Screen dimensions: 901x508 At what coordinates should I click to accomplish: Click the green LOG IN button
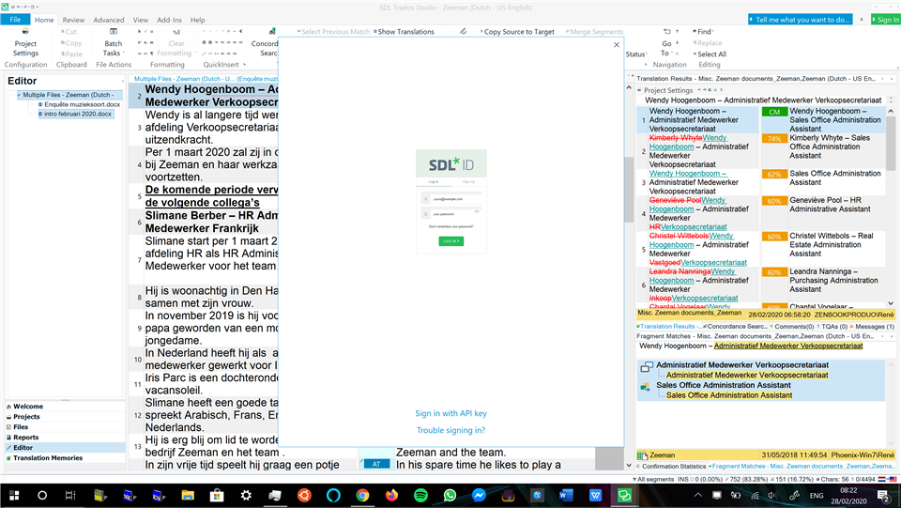tap(451, 241)
